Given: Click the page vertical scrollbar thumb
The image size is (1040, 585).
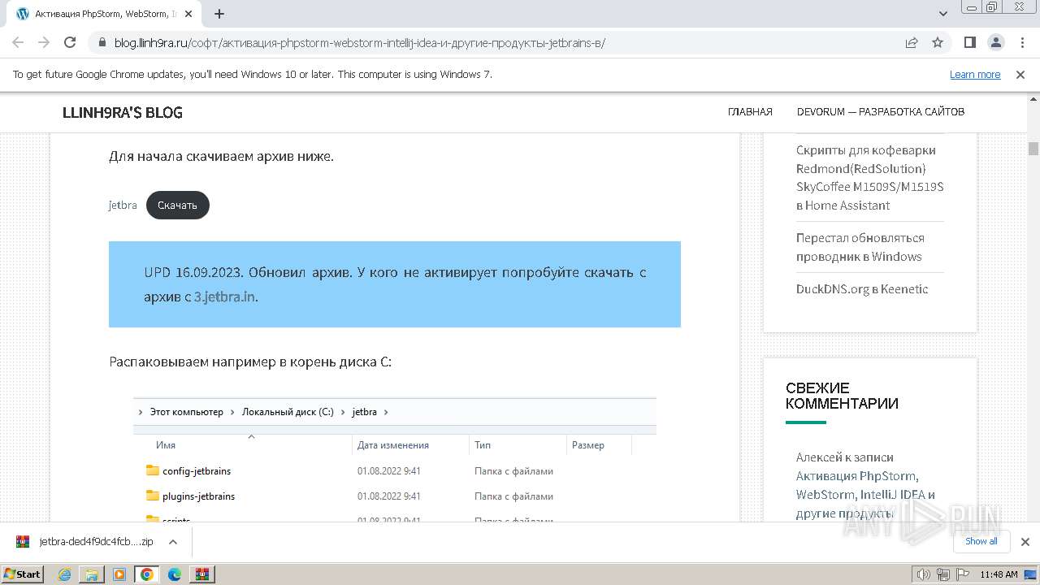Looking at the screenshot, I should point(1033,149).
